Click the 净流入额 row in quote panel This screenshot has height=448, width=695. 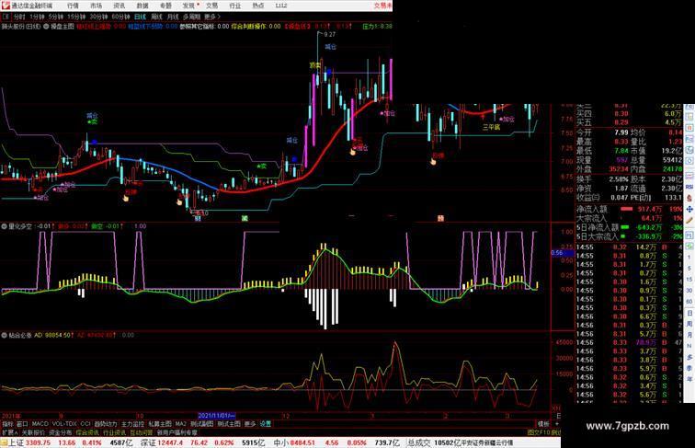(x=630, y=209)
